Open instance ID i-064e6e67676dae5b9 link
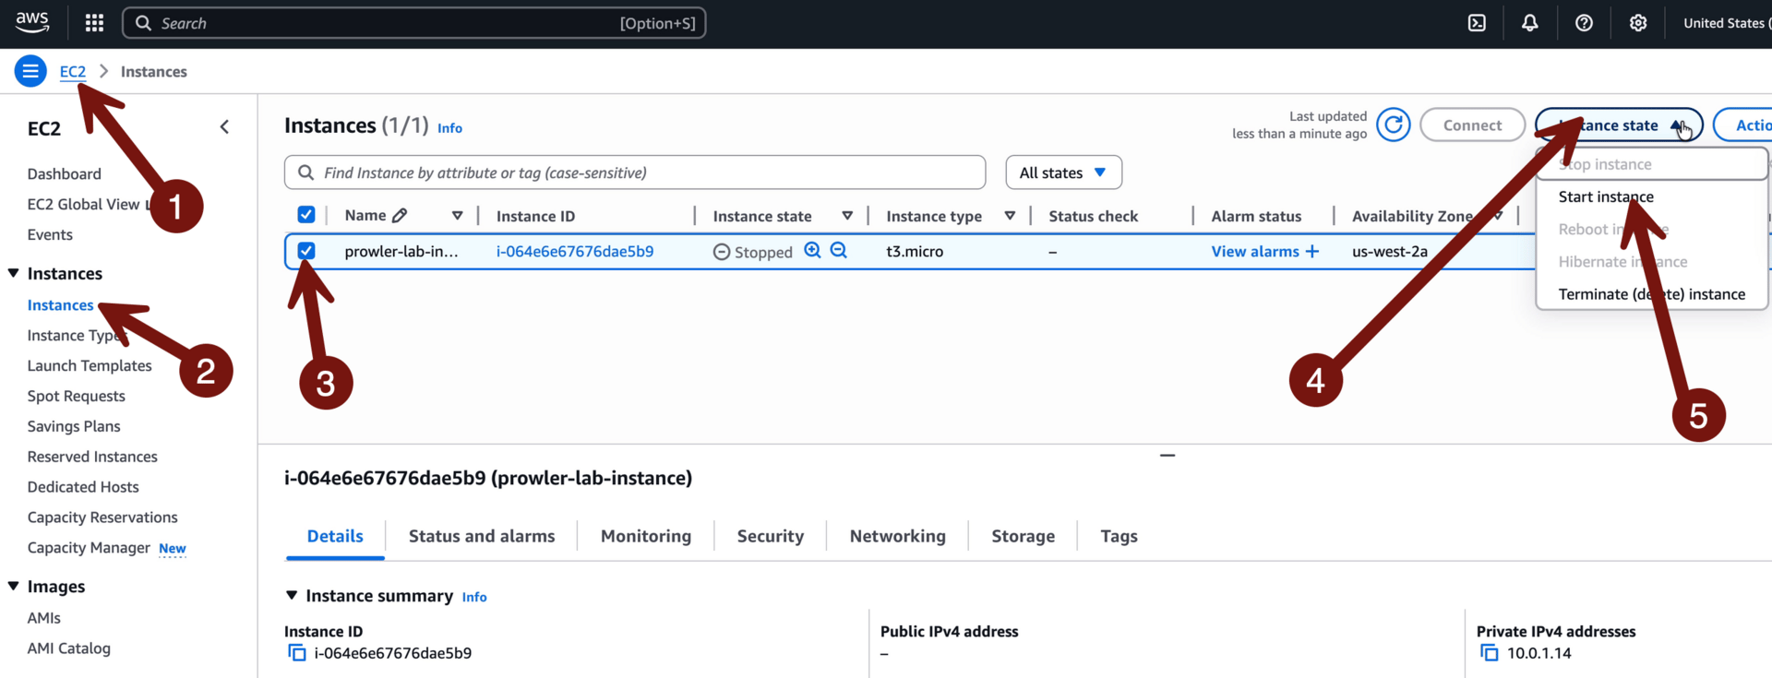Image resolution: width=1772 pixels, height=678 pixels. [x=574, y=251]
